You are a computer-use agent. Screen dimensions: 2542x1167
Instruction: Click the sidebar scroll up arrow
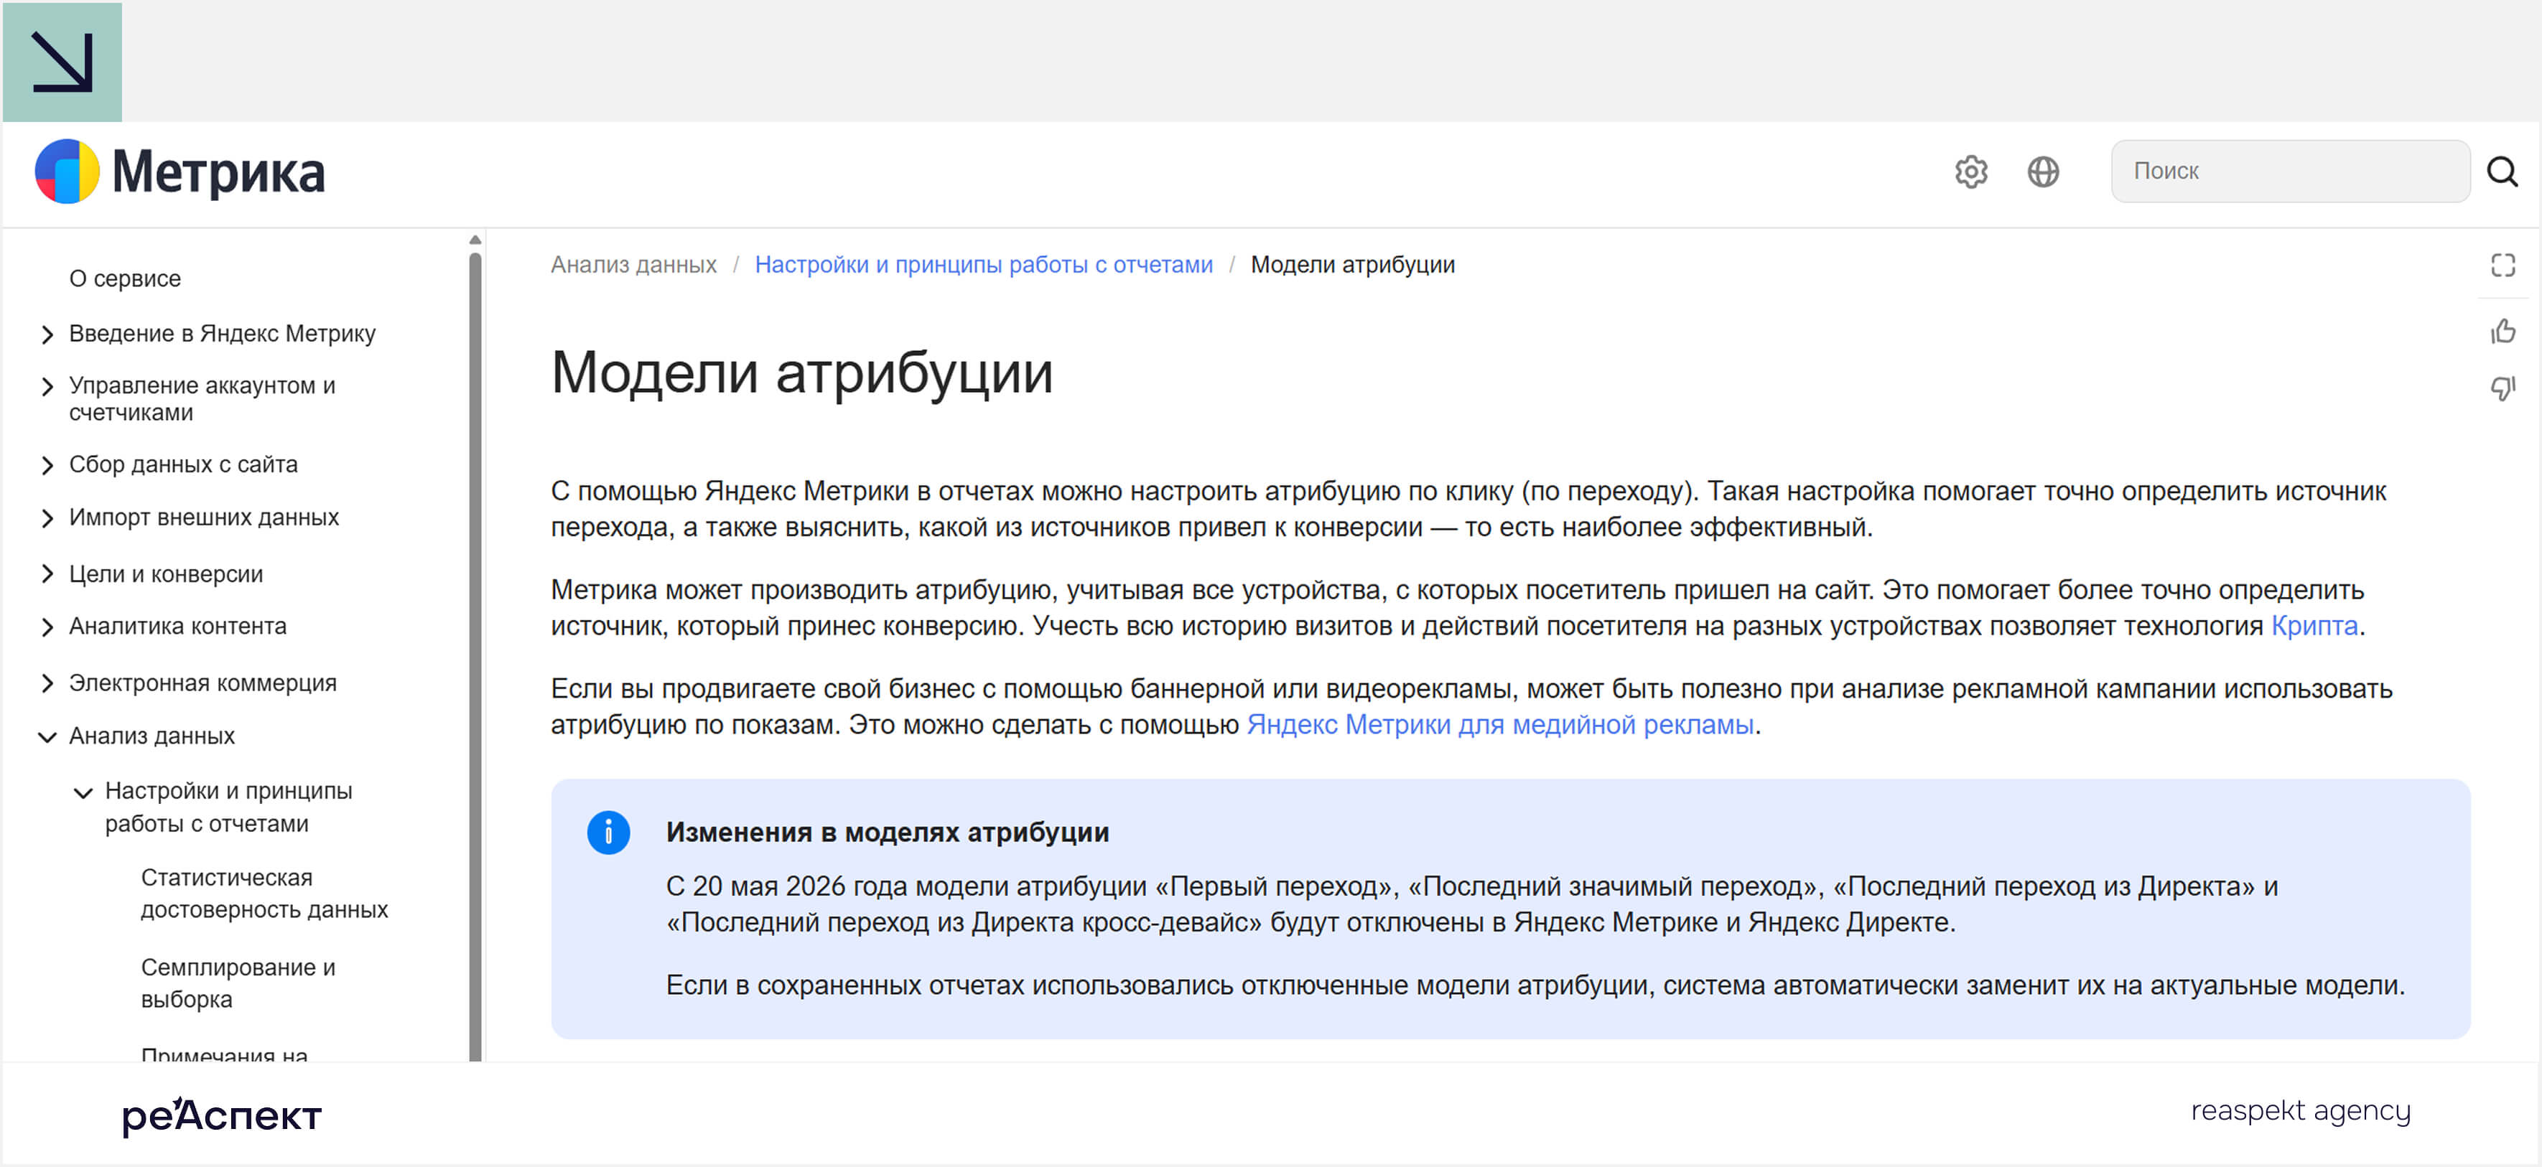(475, 240)
